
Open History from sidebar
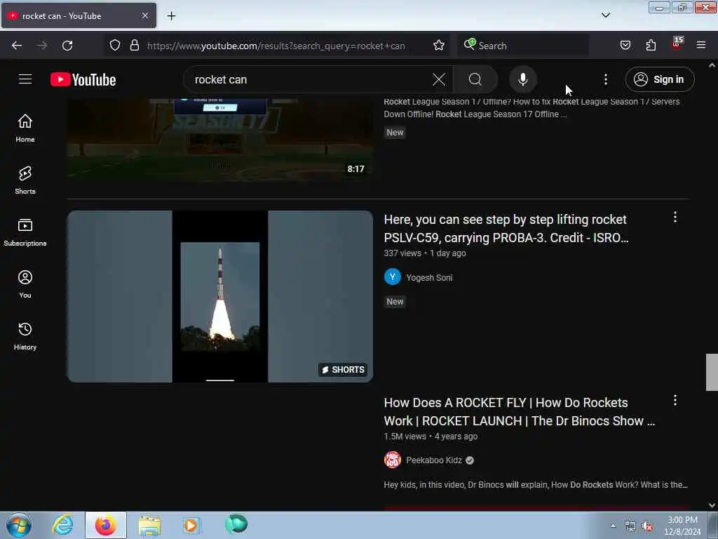click(25, 336)
